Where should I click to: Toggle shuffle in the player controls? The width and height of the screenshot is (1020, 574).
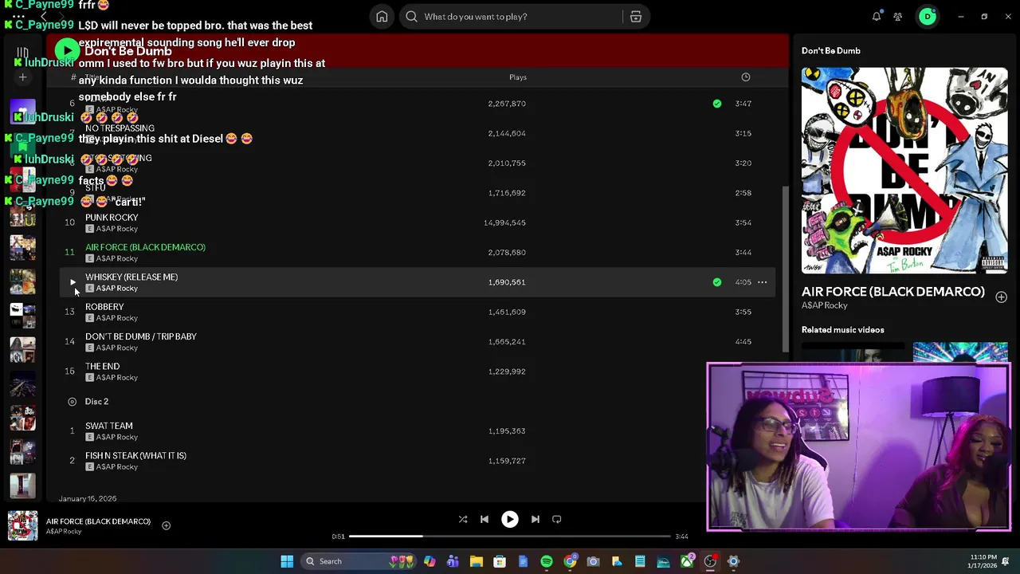(x=462, y=519)
